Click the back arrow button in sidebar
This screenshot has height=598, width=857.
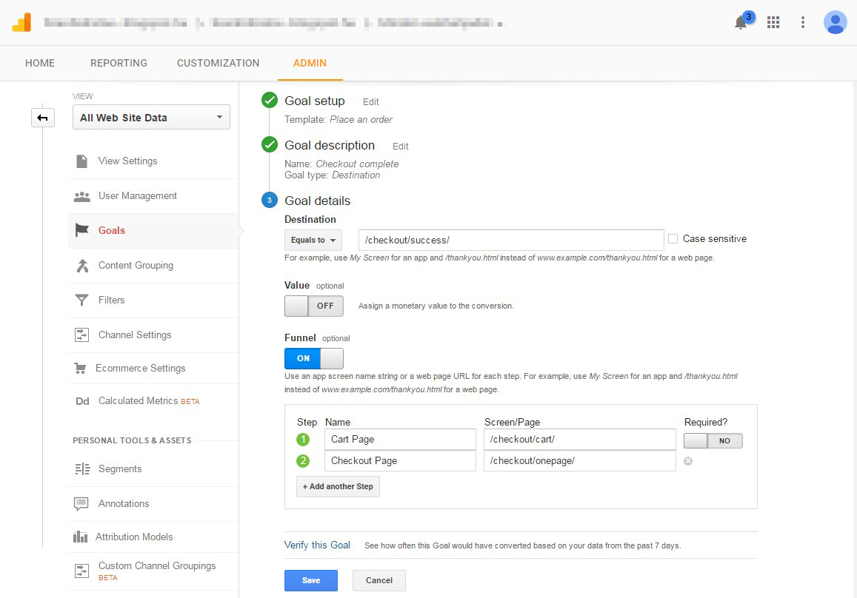point(43,118)
